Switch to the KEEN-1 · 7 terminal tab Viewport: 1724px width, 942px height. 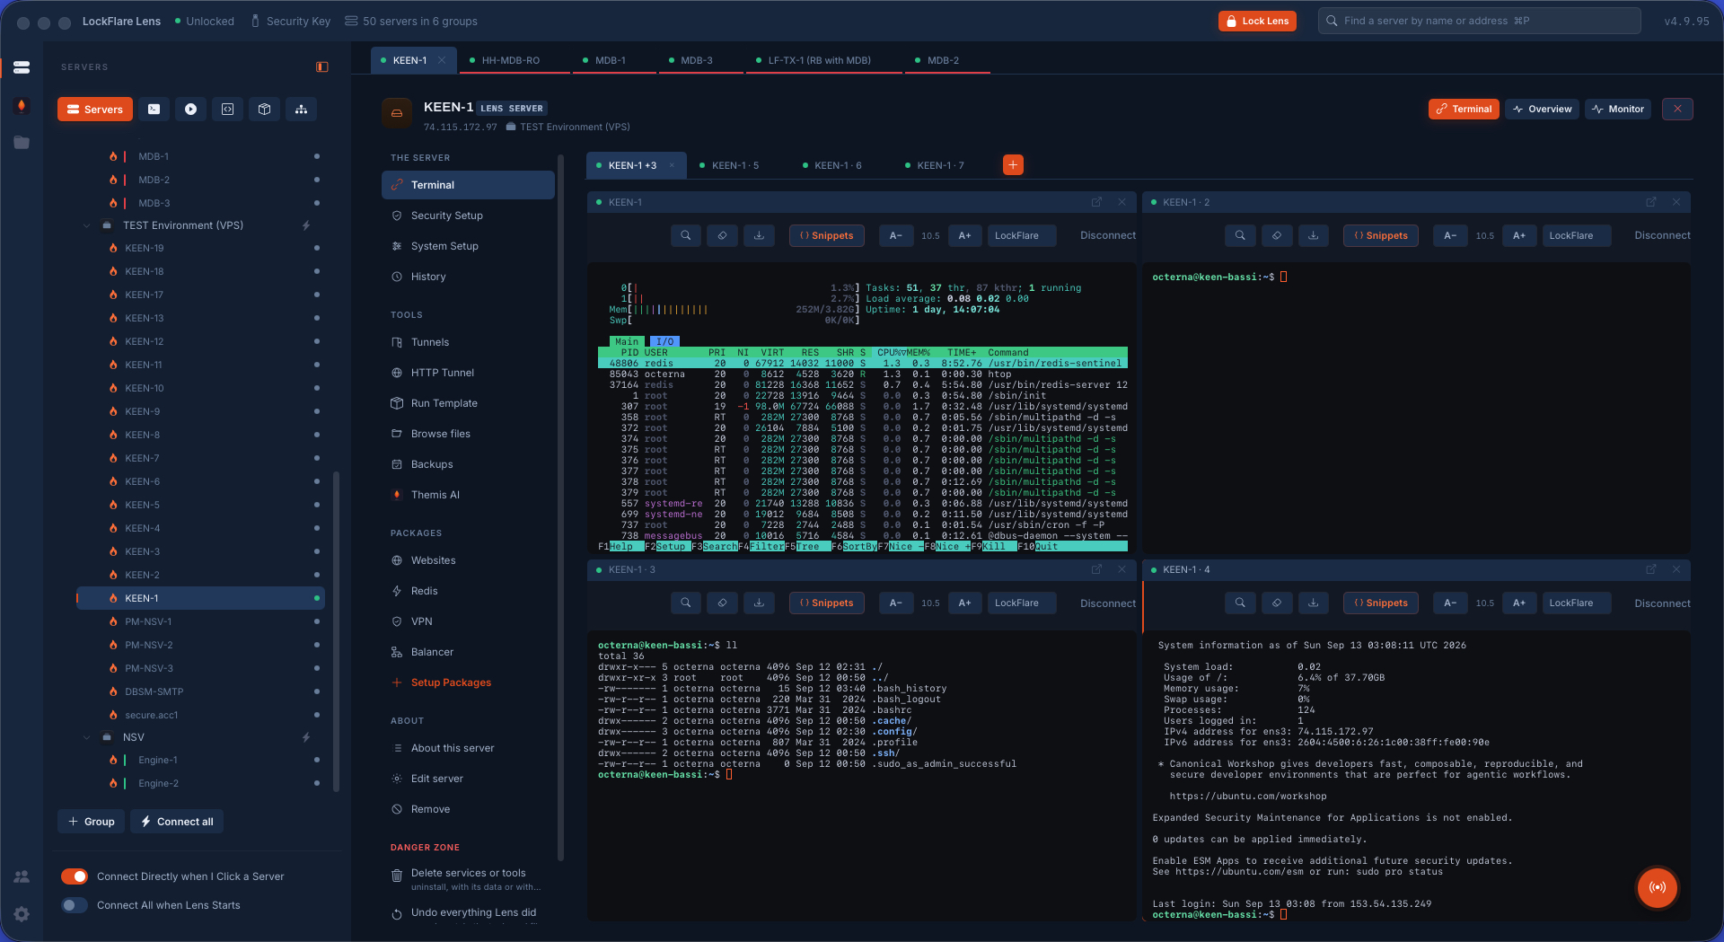click(x=940, y=165)
